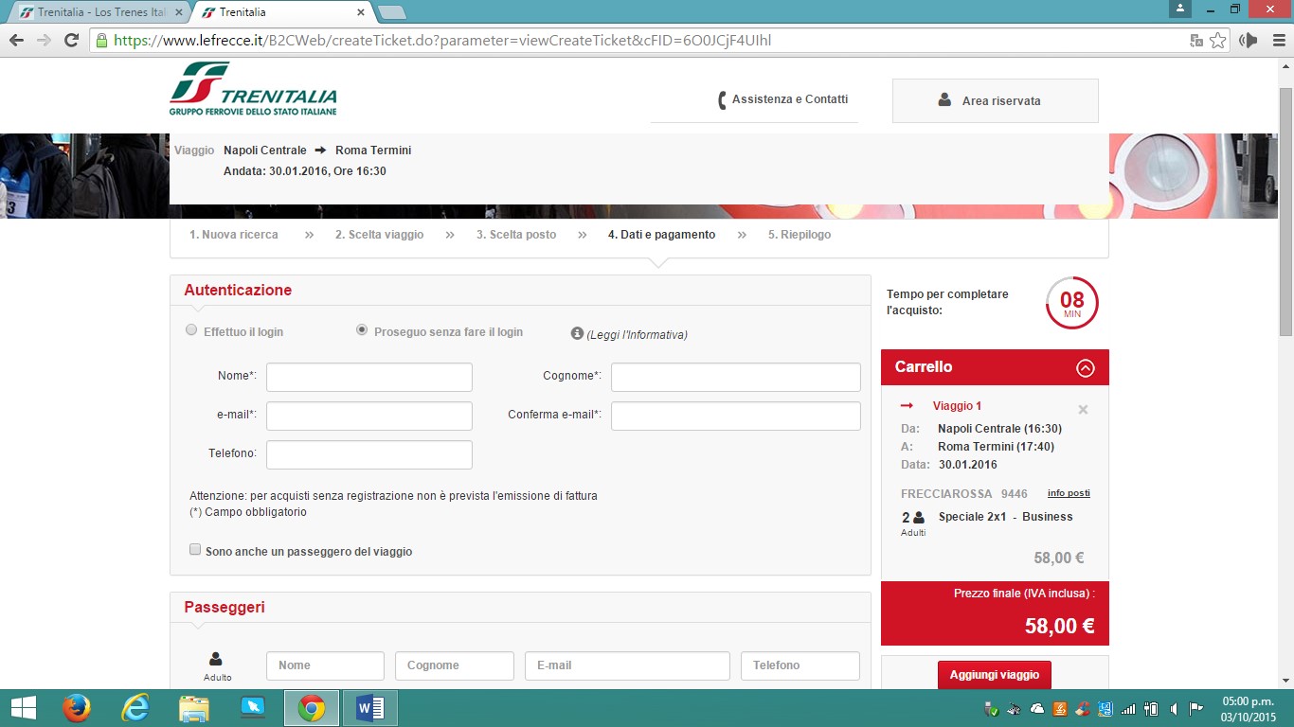
Task: Open Firefox from the taskbar
Action: point(76,708)
